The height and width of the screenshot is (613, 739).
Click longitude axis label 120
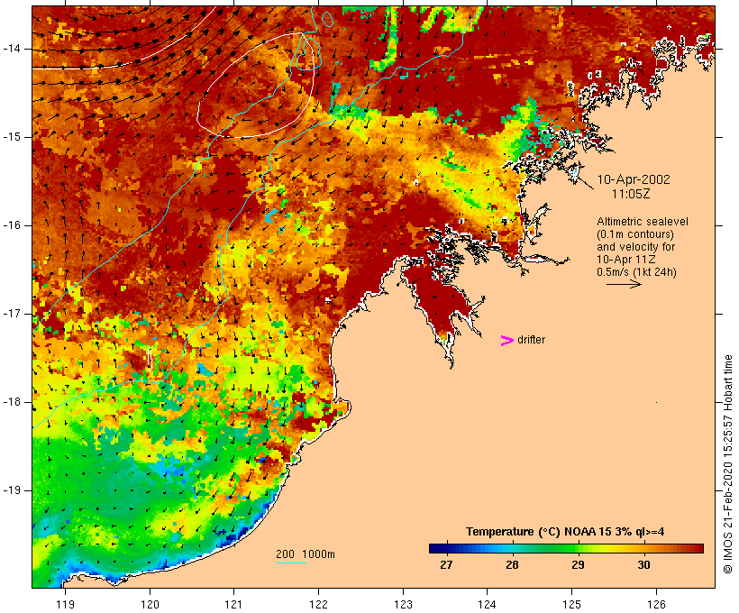[150, 605]
